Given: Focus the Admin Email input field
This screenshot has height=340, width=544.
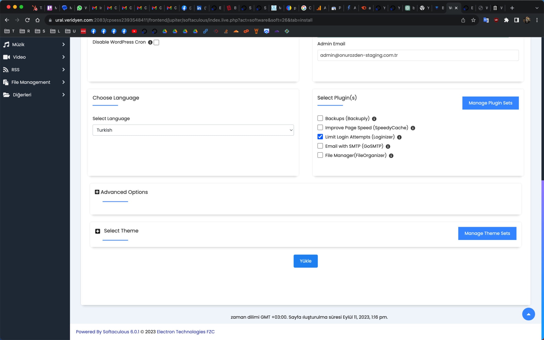Looking at the screenshot, I should [418, 55].
